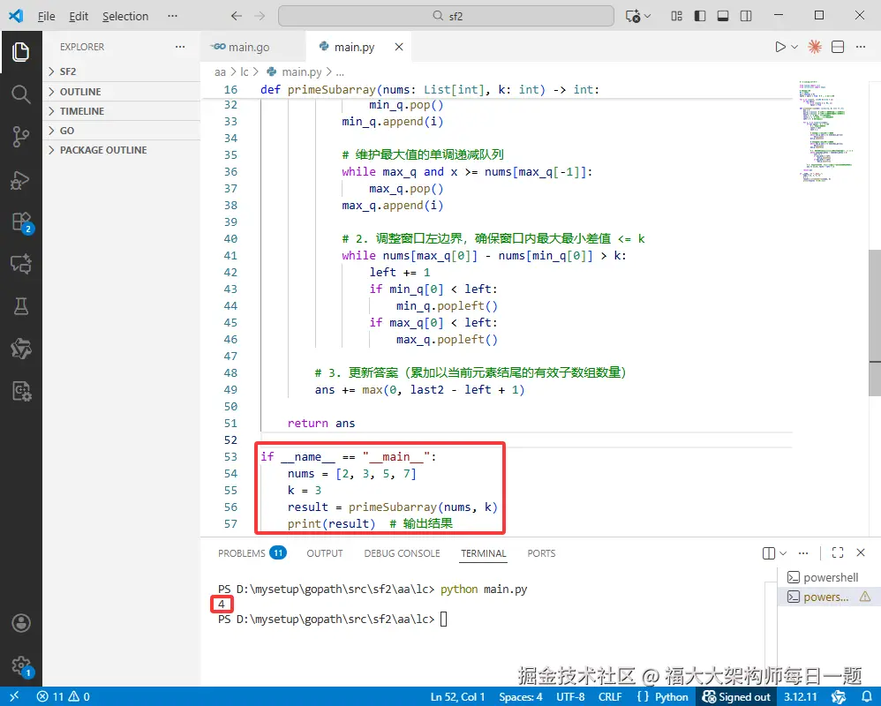Select Python interpreter 3.12.11
The height and width of the screenshot is (706, 881).
pos(801,696)
